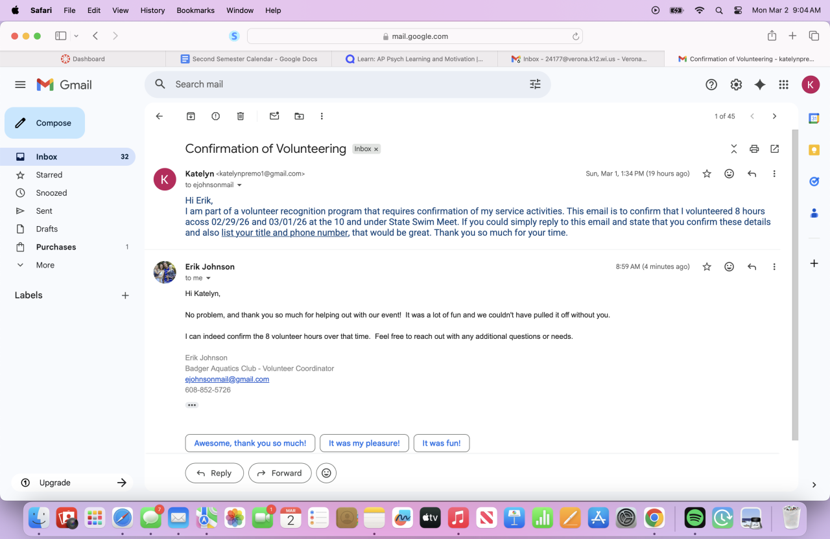The image size is (830, 539).
Task: Reply to Katelyn's message using arrow icon
Action: coord(752,174)
